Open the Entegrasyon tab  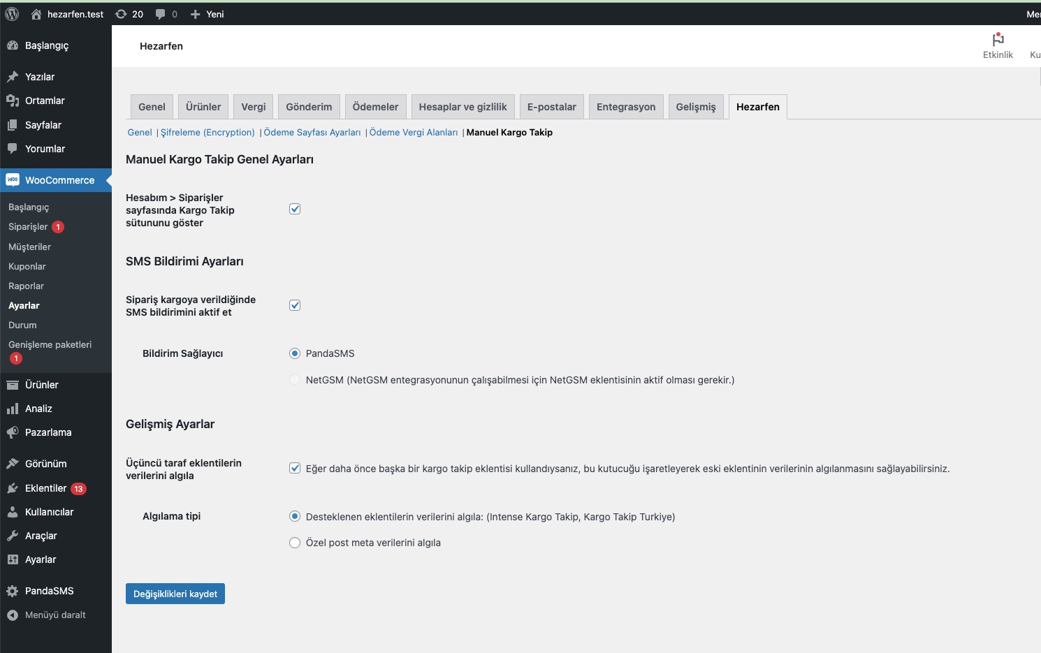click(626, 107)
